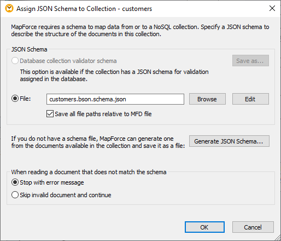Viewport: 281px width, 241px height.
Task: Close the Assign JSON Schema dialog
Action: [272, 8]
